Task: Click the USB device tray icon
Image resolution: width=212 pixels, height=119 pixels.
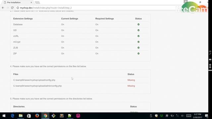Action: pyautogui.click(x=151, y=116)
